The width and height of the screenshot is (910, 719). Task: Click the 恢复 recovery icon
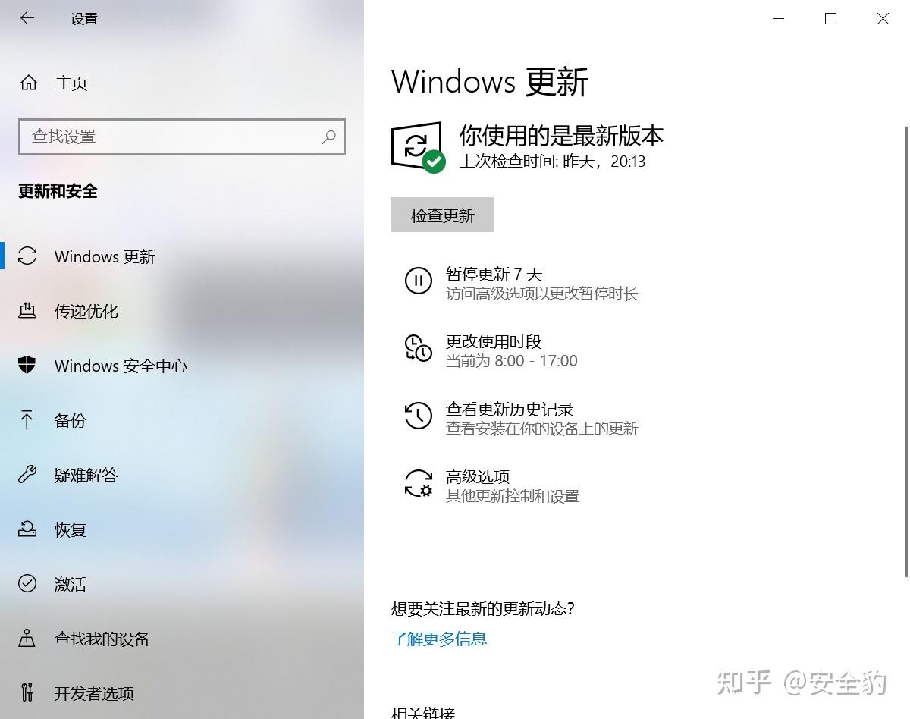[27, 529]
